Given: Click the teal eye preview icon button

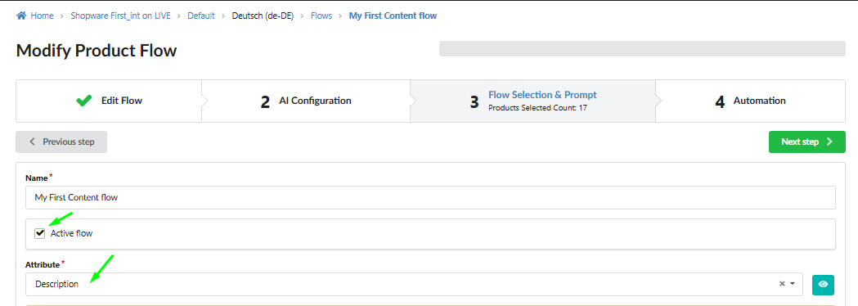Looking at the screenshot, I should pyautogui.click(x=823, y=285).
